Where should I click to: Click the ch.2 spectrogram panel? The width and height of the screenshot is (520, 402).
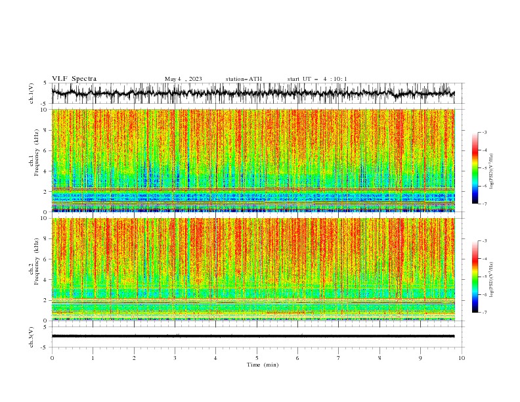click(253, 269)
